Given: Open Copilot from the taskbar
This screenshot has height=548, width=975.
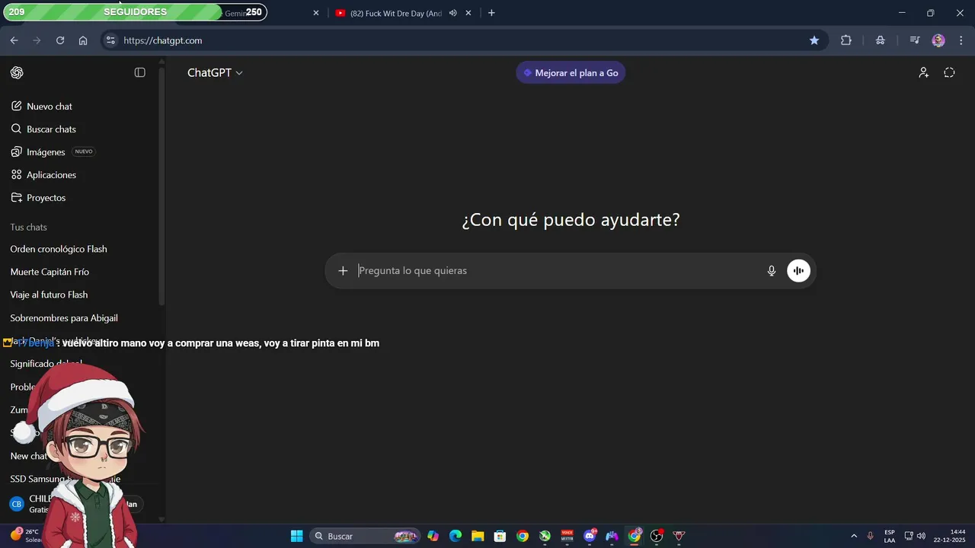Looking at the screenshot, I should [x=433, y=536].
